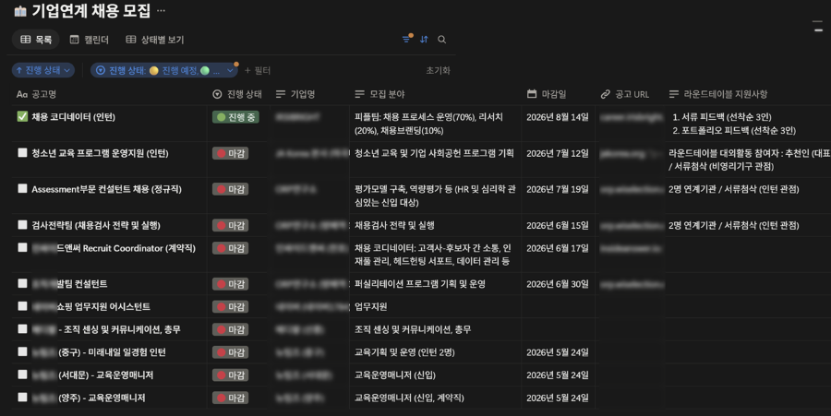The height and width of the screenshot is (416, 831).
Task: Click 마감 tag in Assessment부문 row
Action: pos(231,189)
